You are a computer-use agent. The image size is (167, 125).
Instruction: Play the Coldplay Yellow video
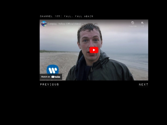pyautogui.click(x=94, y=50)
